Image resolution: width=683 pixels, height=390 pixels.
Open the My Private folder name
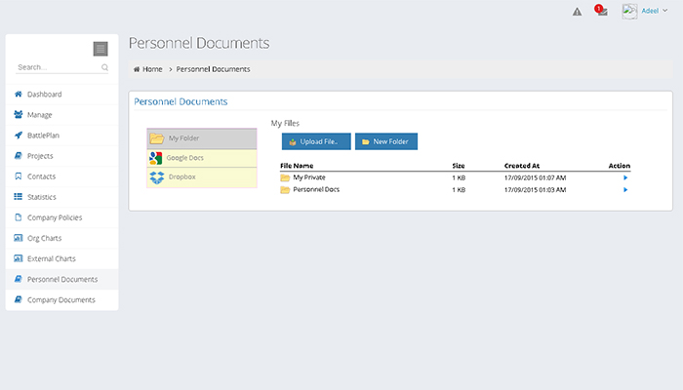coord(309,177)
